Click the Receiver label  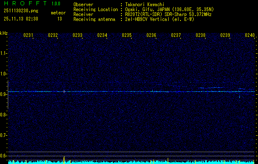[83, 14]
